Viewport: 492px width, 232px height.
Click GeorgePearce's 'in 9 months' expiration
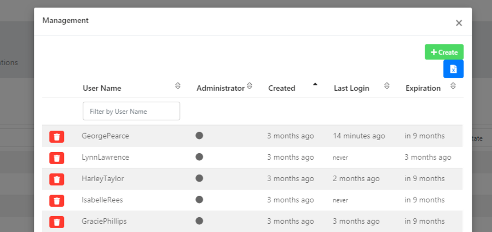425,136
